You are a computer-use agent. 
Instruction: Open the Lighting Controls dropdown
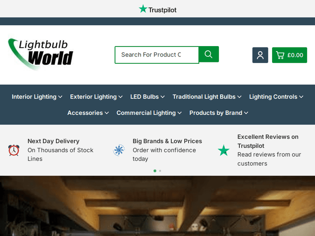coord(276,97)
